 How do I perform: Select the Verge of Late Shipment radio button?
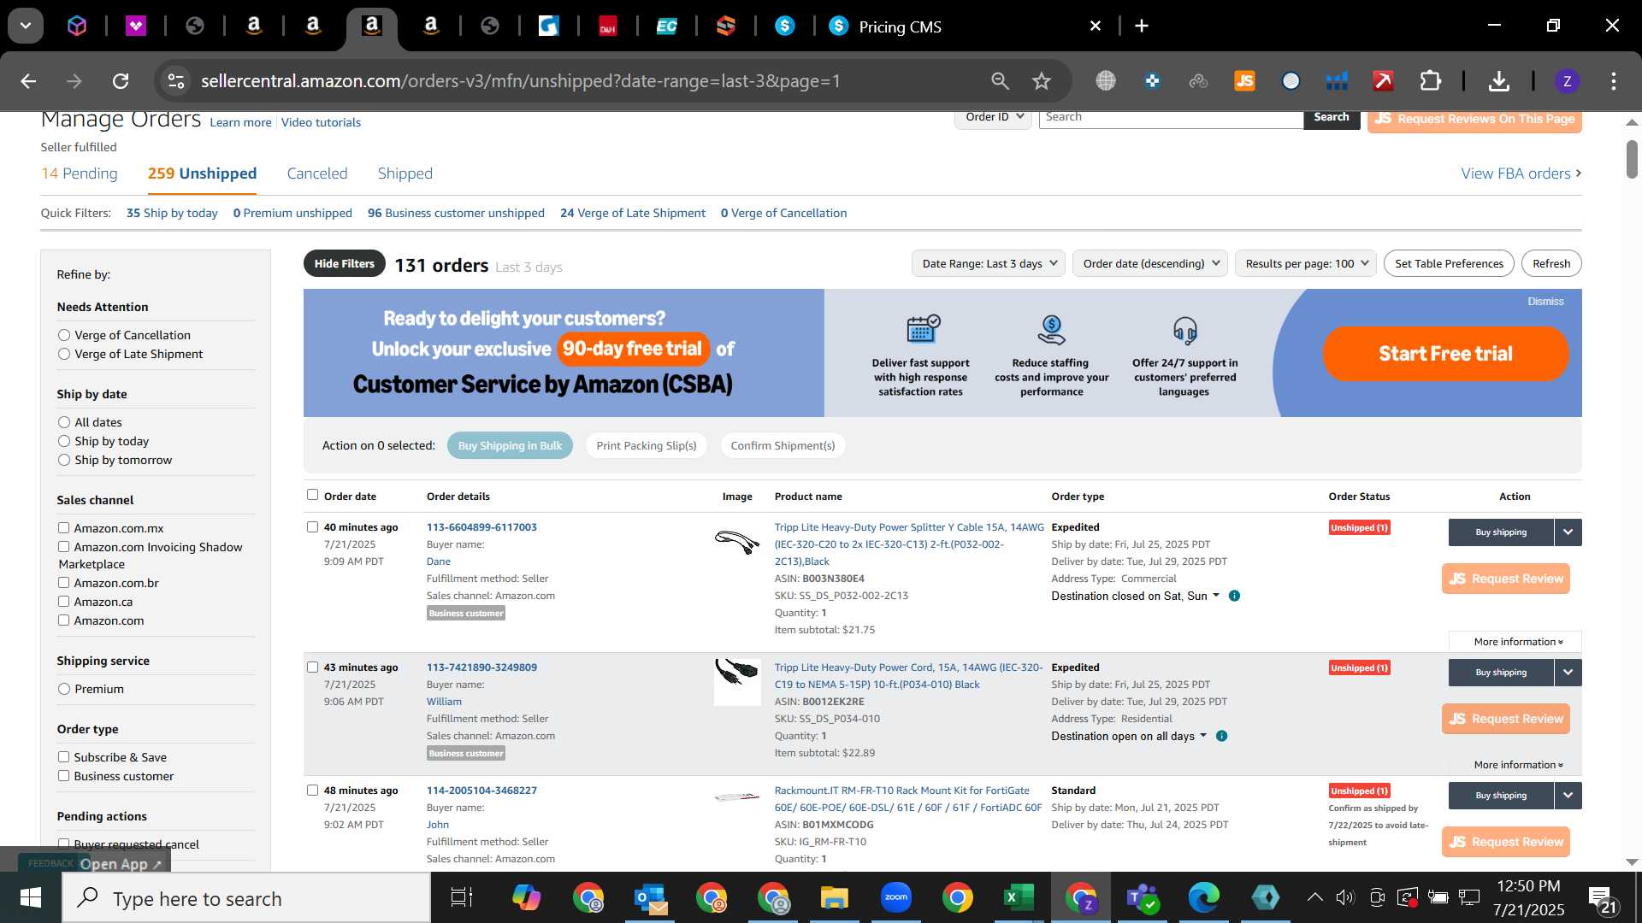64,354
